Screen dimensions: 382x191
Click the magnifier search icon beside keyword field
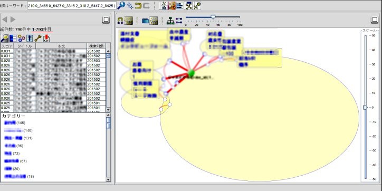pos(121,5)
